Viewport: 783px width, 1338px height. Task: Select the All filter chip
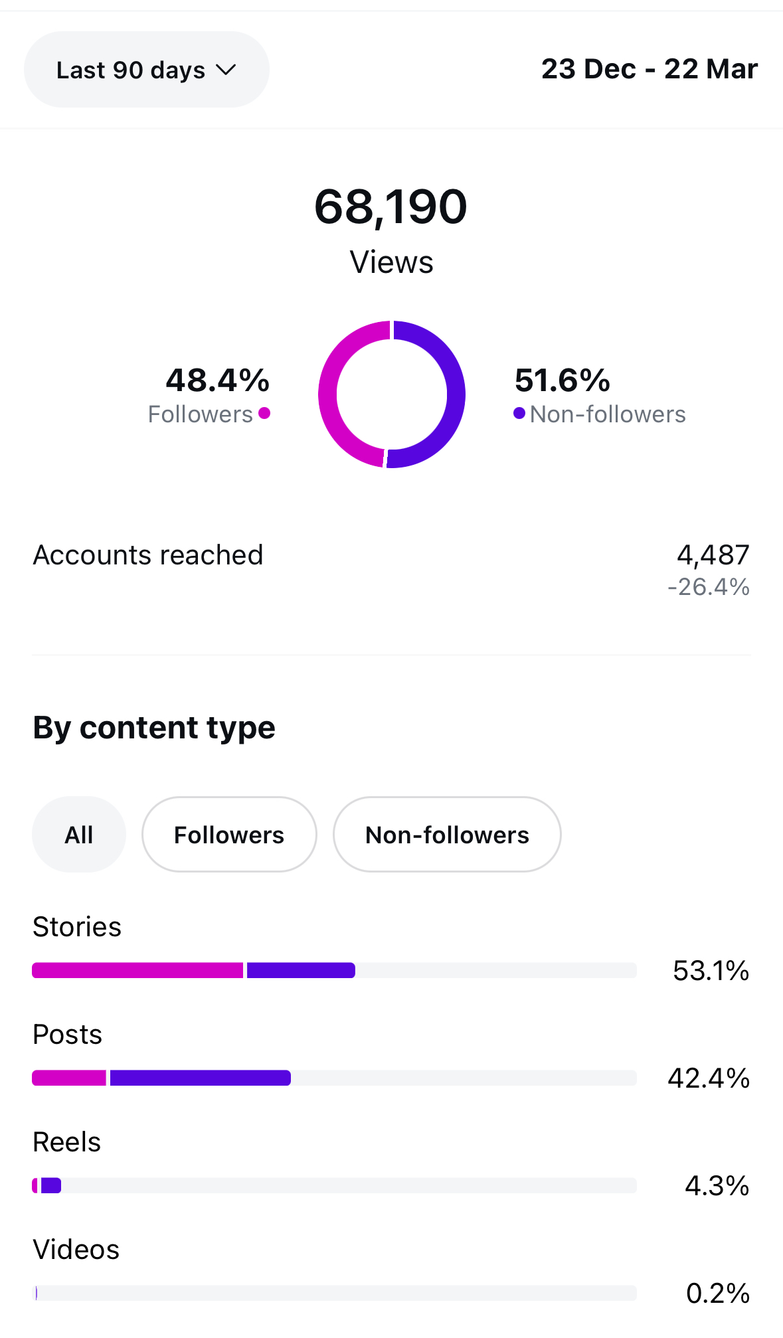(x=79, y=835)
